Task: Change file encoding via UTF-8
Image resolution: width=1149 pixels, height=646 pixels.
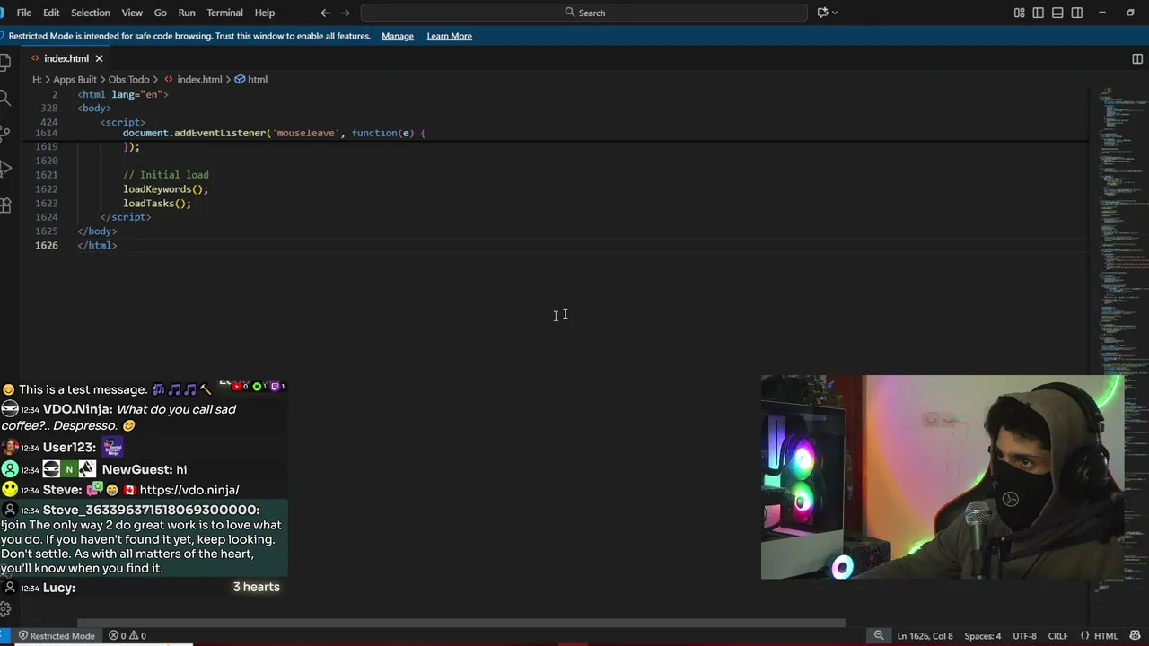Action: pos(1024,635)
